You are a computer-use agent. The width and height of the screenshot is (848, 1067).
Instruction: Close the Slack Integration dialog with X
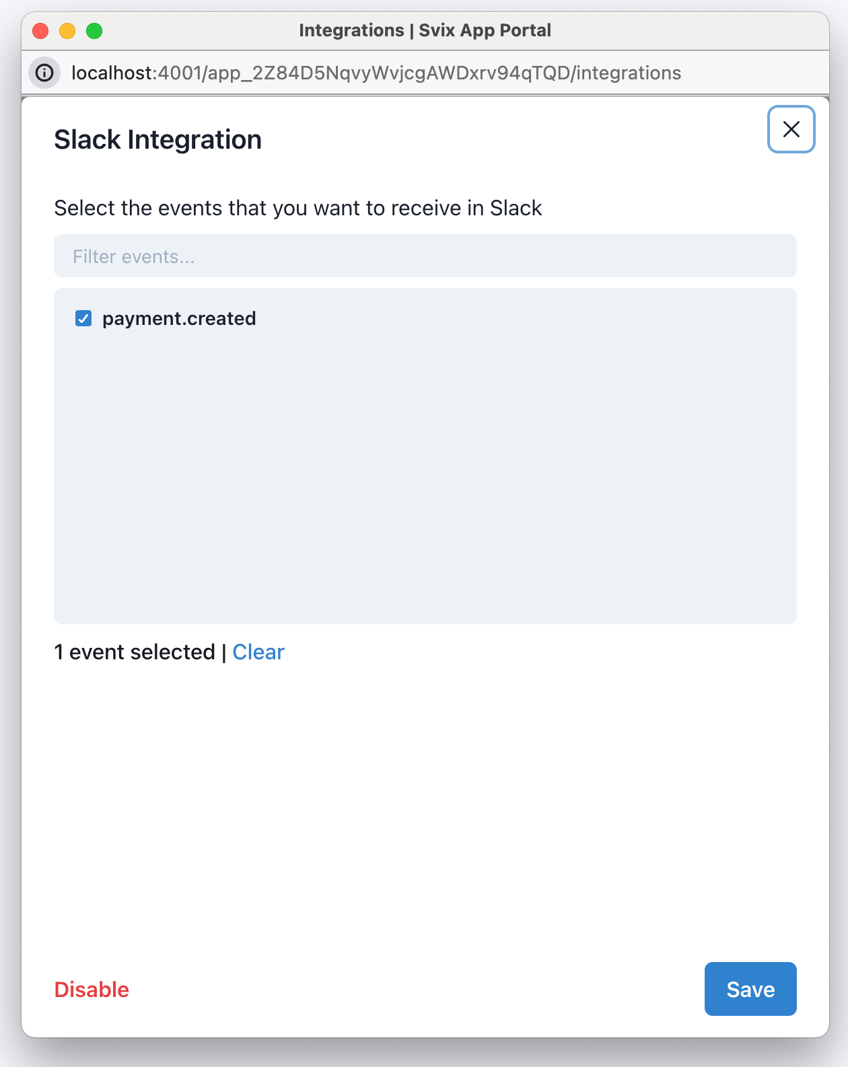[x=791, y=129]
